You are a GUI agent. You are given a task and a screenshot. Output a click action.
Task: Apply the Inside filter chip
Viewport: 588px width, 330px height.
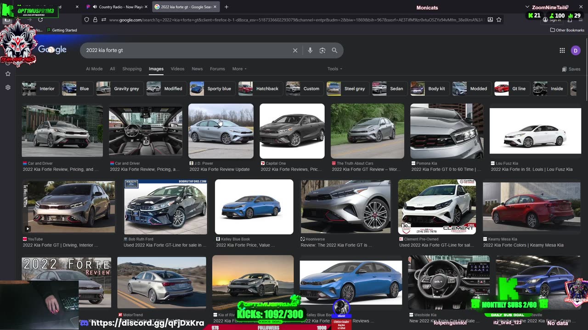click(550, 88)
